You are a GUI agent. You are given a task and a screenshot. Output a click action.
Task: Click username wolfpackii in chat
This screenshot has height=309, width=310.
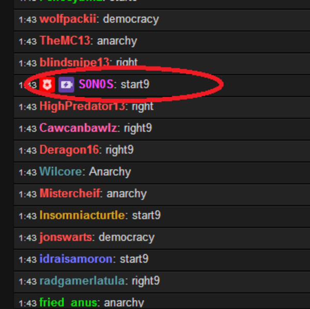point(68,19)
